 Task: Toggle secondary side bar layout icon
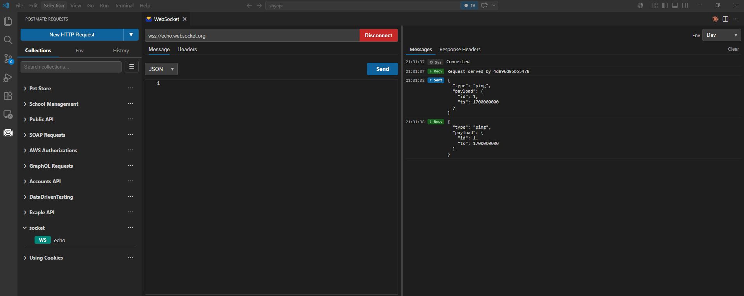[685, 5]
